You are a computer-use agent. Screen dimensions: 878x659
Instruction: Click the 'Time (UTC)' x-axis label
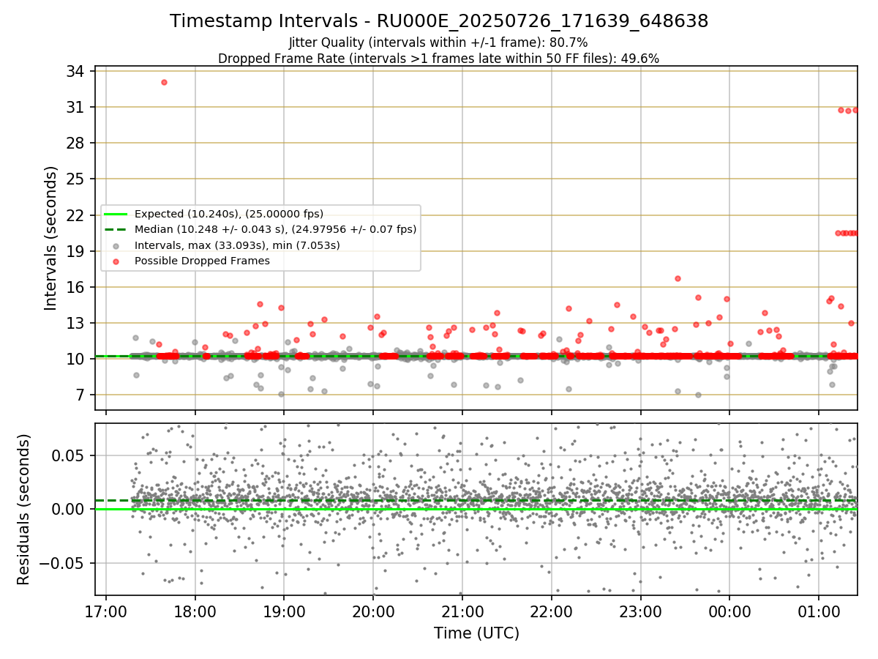[476, 633]
